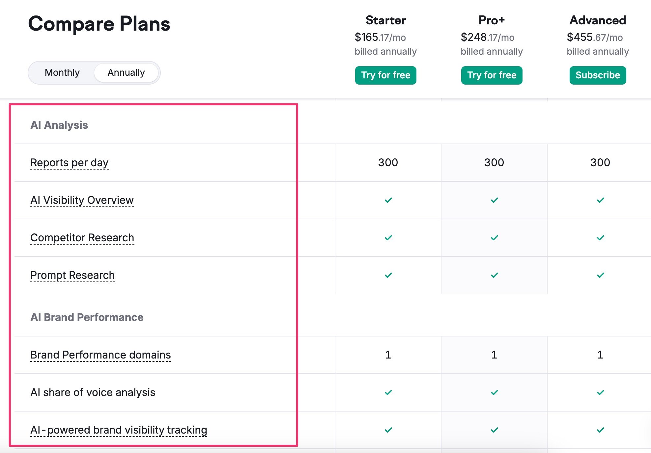
Task: Click the Advanced AI-powered brand visibility checkmark
Action: click(600, 430)
